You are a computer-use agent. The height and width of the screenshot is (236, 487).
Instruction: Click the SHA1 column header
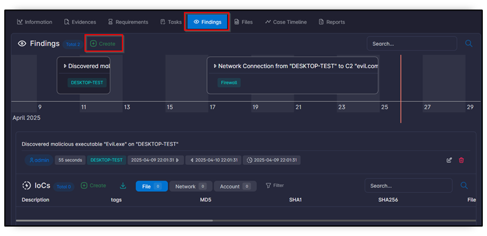(295, 200)
